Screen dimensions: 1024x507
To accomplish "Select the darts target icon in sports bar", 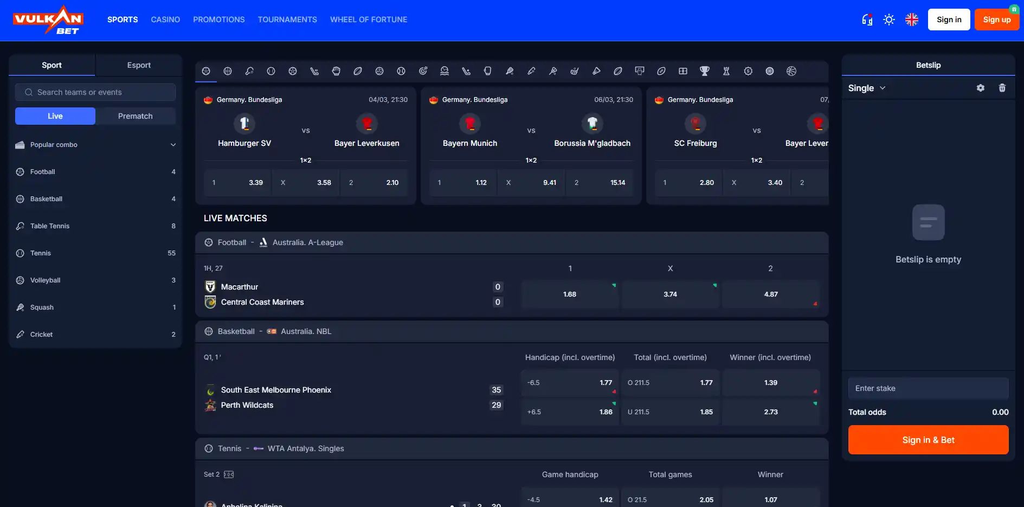I will point(423,71).
